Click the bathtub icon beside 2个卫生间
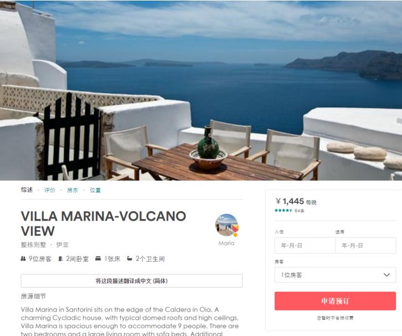402x336 pixels. 130,258
